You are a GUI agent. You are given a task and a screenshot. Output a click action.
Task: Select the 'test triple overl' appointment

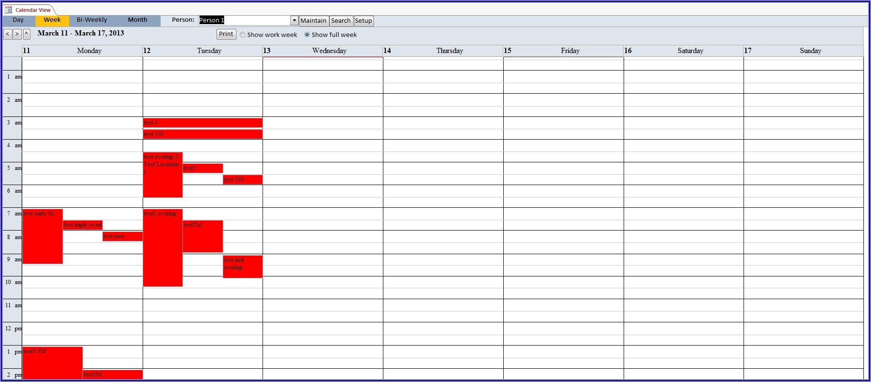pos(82,225)
